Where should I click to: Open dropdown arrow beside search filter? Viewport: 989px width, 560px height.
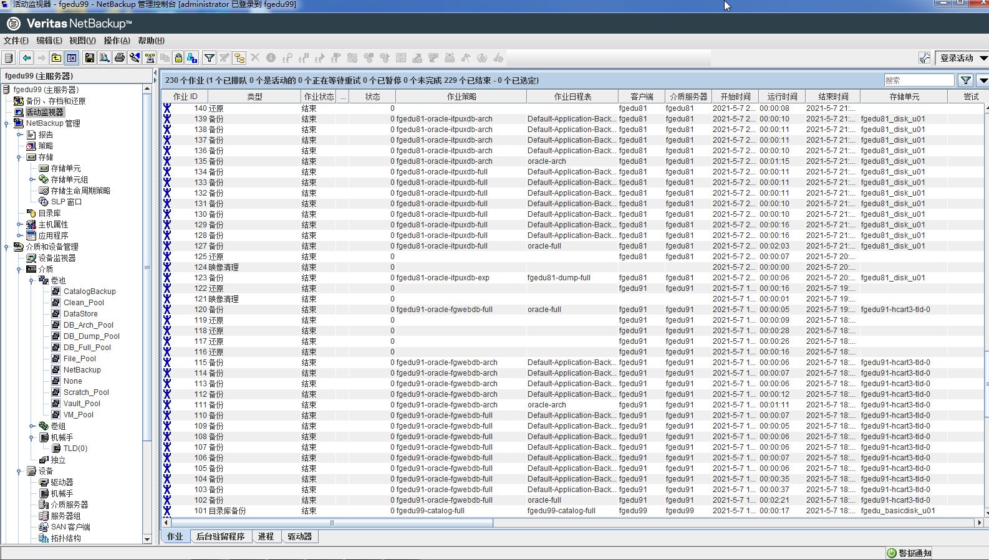(983, 80)
